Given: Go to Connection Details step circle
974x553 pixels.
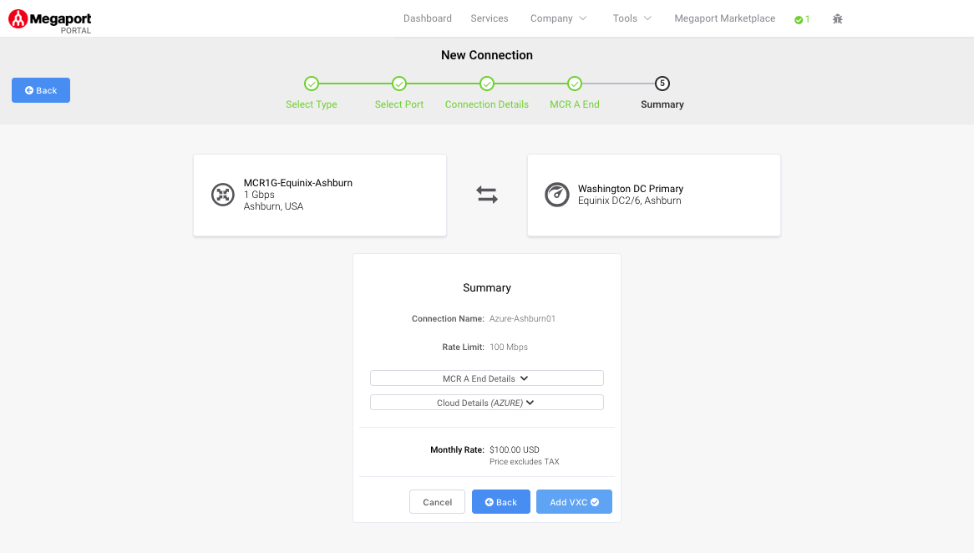Looking at the screenshot, I should pyautogui.click(x=487, y=84).
